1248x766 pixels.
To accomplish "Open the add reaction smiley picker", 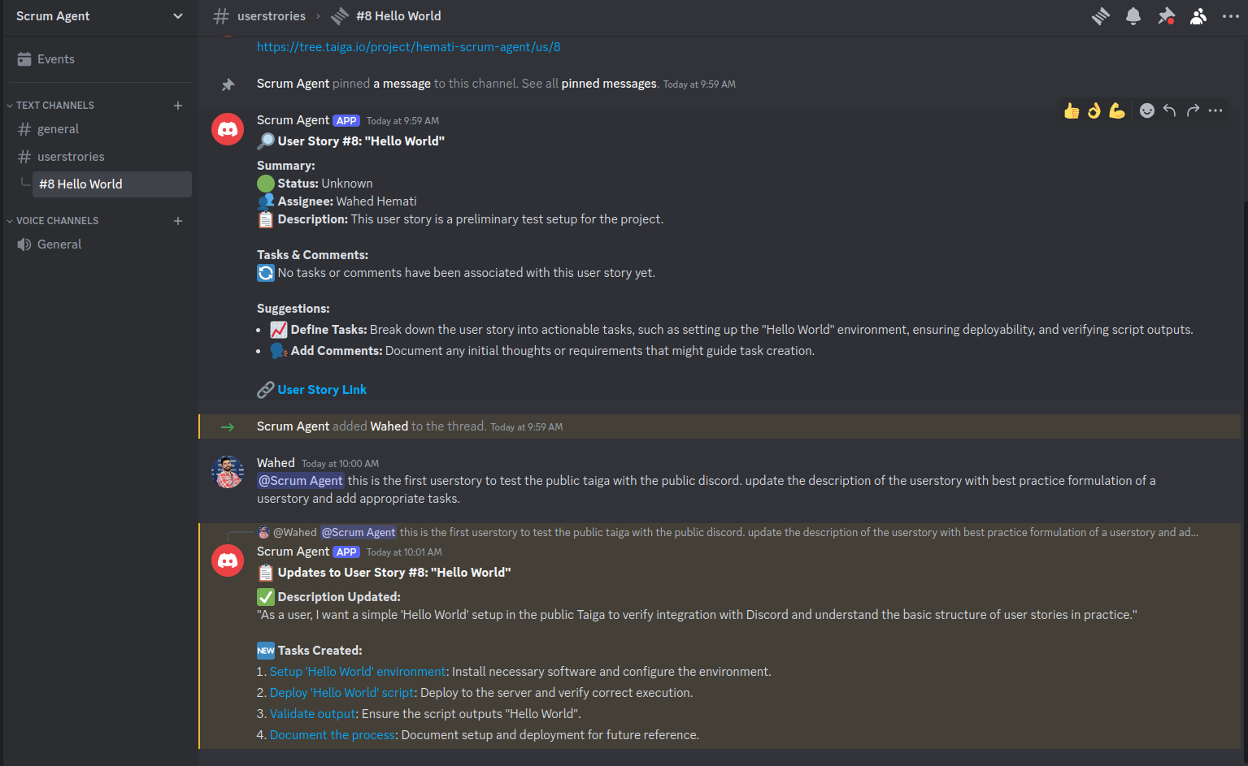I will [x=1146, y=110].
